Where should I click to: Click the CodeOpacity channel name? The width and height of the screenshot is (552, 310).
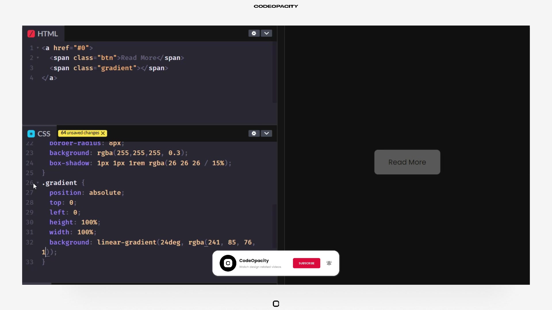(254, 261)
